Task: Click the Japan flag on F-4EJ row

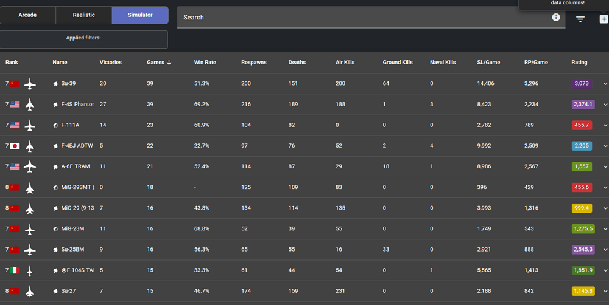Action: 15,146
